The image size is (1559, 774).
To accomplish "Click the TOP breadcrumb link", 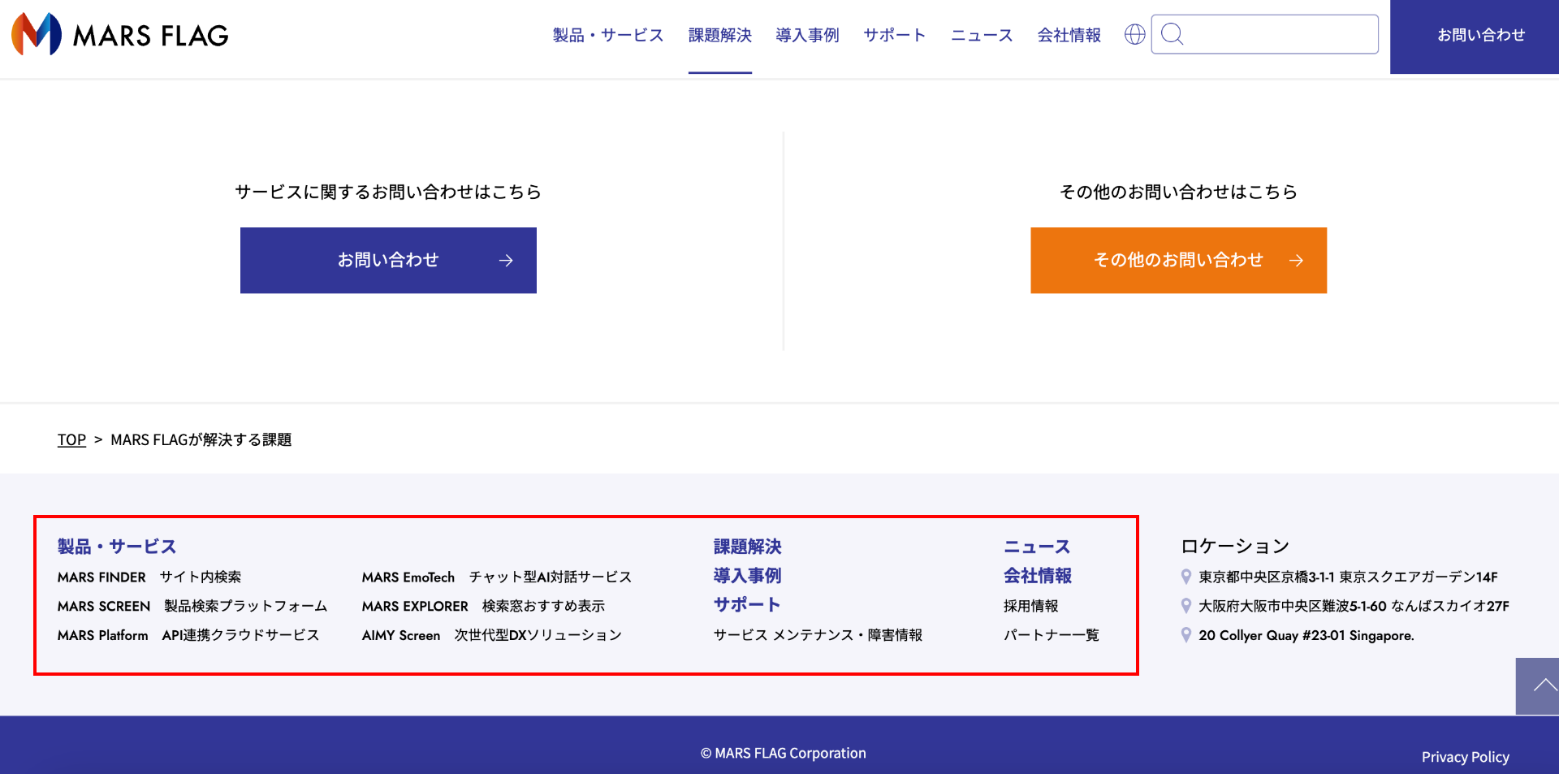I will [71, 439].
